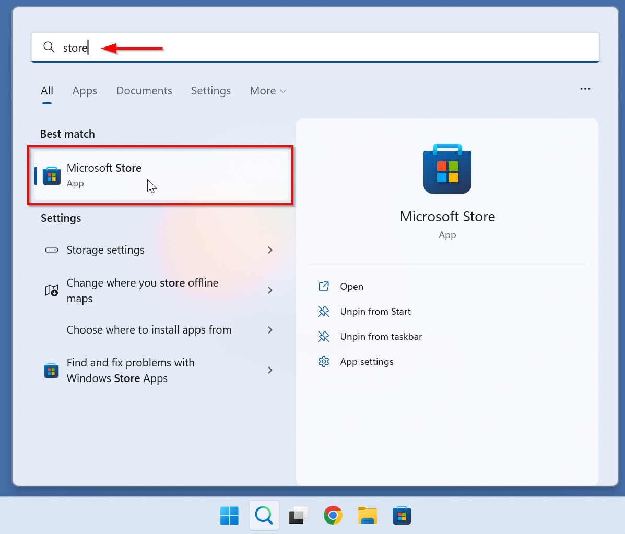Click the Microsoft Store title in preview pane
The height and width of the screenshot is (534, 625).
(x=447, y=217)
